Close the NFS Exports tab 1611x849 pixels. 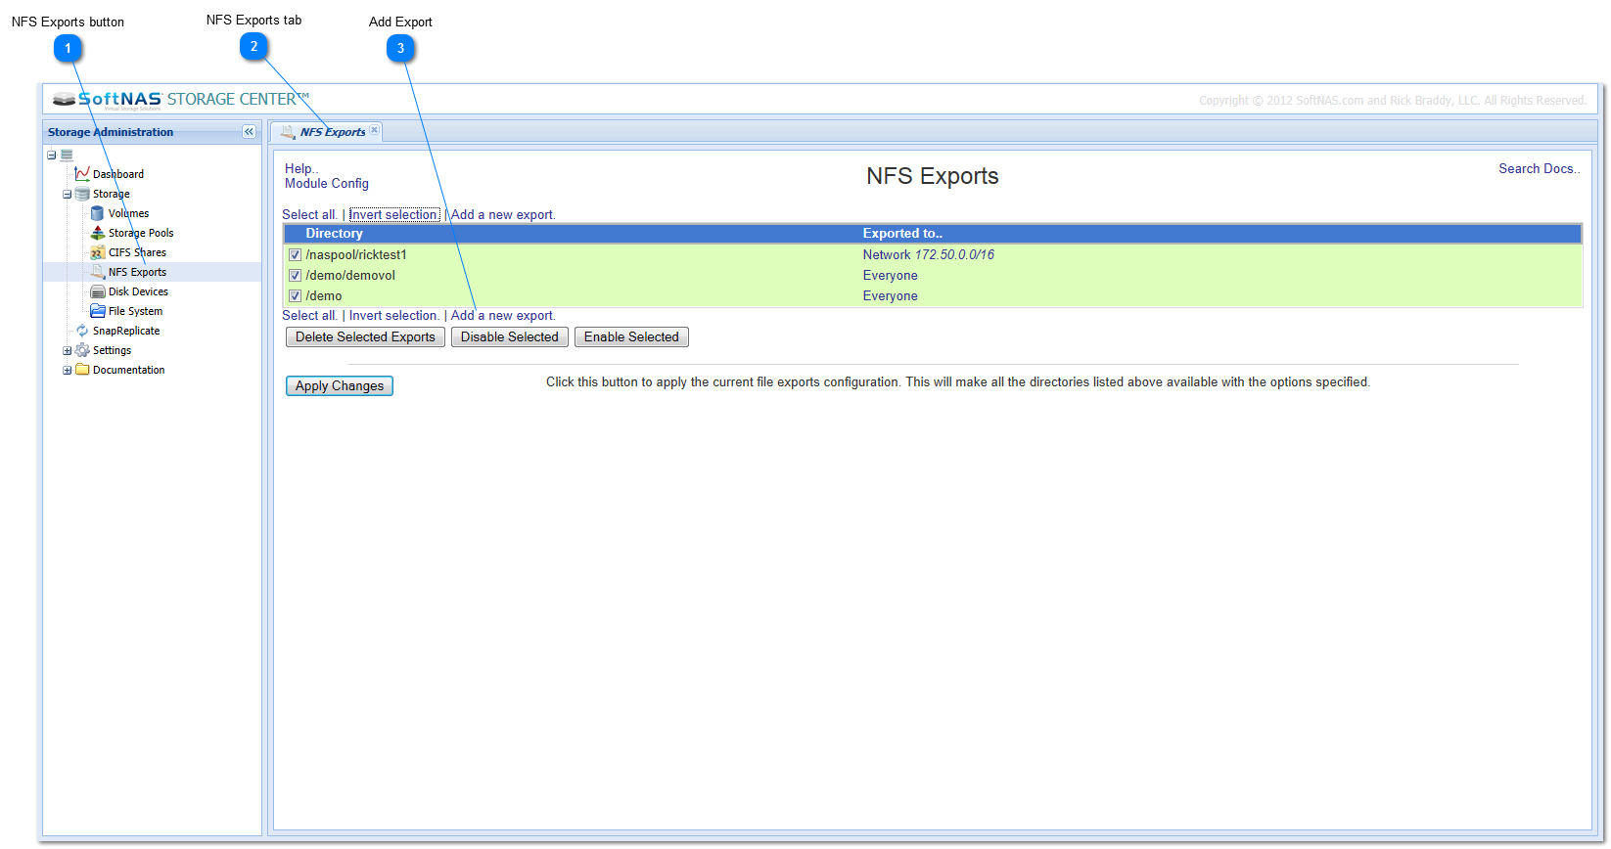click(x=374, y=130)
